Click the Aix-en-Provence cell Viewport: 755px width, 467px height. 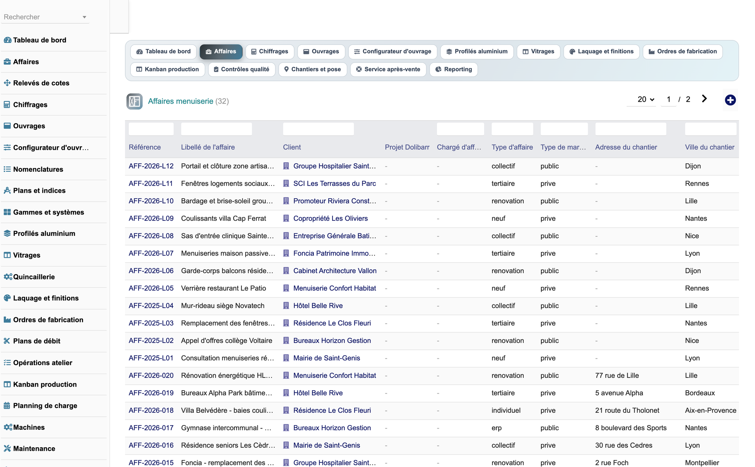(710, 410)
